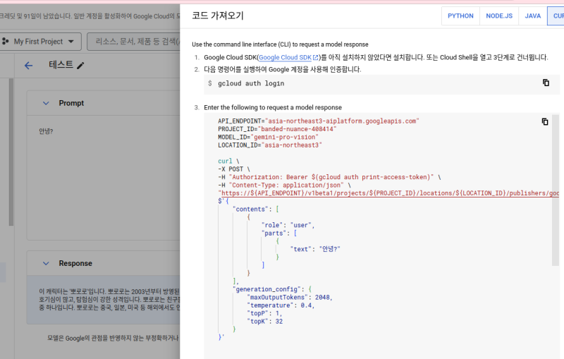Viewport: 564px width, 359px height.
Task: Click the back arrow beside 테스트
Action: tap(28, 66)
